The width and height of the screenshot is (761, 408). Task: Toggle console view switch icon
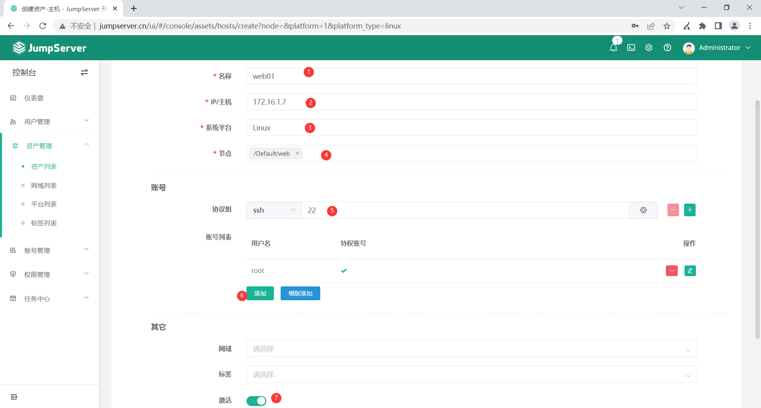[84, 72]
